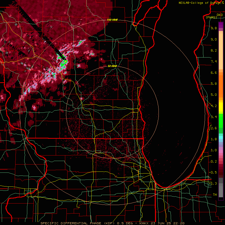The image size is (225, 225).
Task: Click the SPECIFIC DIFFERENTIAL PHASE title text
Action: tap(71, 223)
